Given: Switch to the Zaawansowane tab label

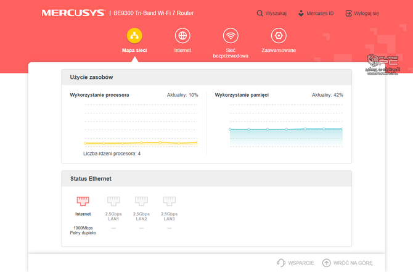Looking at the screenshot, I should (x=279, y=51).
